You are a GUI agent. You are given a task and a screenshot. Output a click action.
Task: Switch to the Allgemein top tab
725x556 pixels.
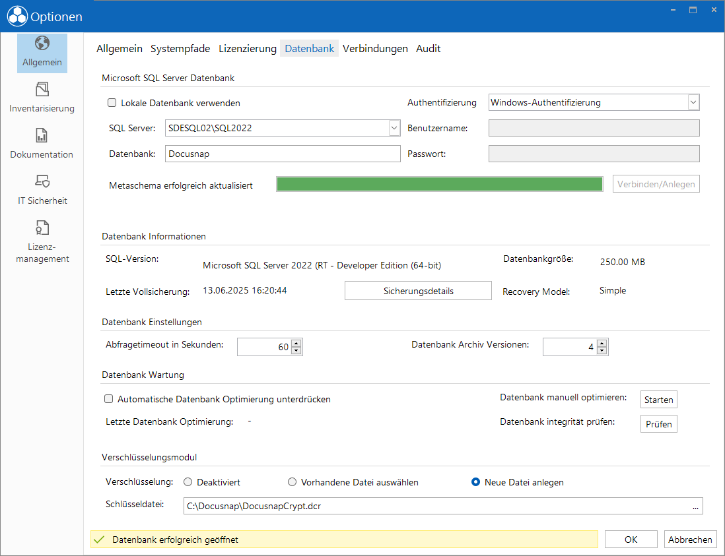point(120,49)
